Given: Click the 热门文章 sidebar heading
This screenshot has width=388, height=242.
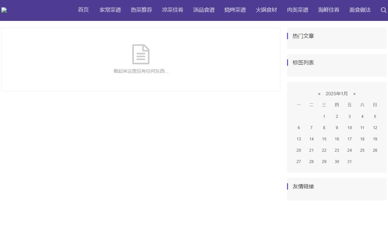Looking at the screenshot, I should [303, 36].
